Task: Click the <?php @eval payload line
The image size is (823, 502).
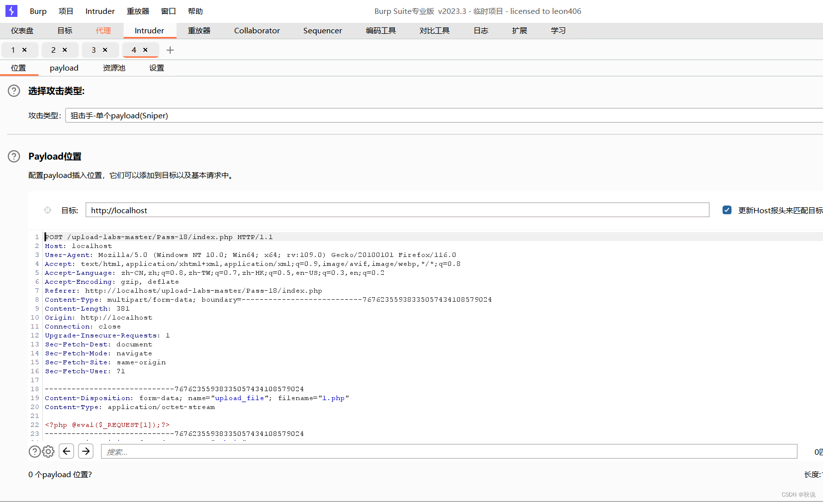Action: (x=107, y=425)
